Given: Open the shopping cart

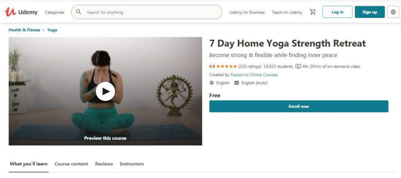Looking at the screenshot, I should coord(312,12).
